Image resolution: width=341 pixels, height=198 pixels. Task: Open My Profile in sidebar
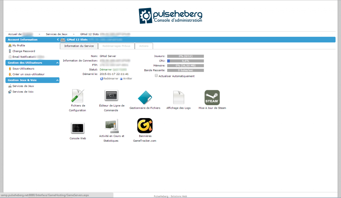click(19, 45)
